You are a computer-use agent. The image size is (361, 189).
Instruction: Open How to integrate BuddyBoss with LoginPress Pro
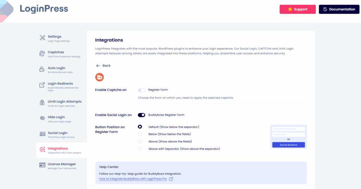click(133, 179)
